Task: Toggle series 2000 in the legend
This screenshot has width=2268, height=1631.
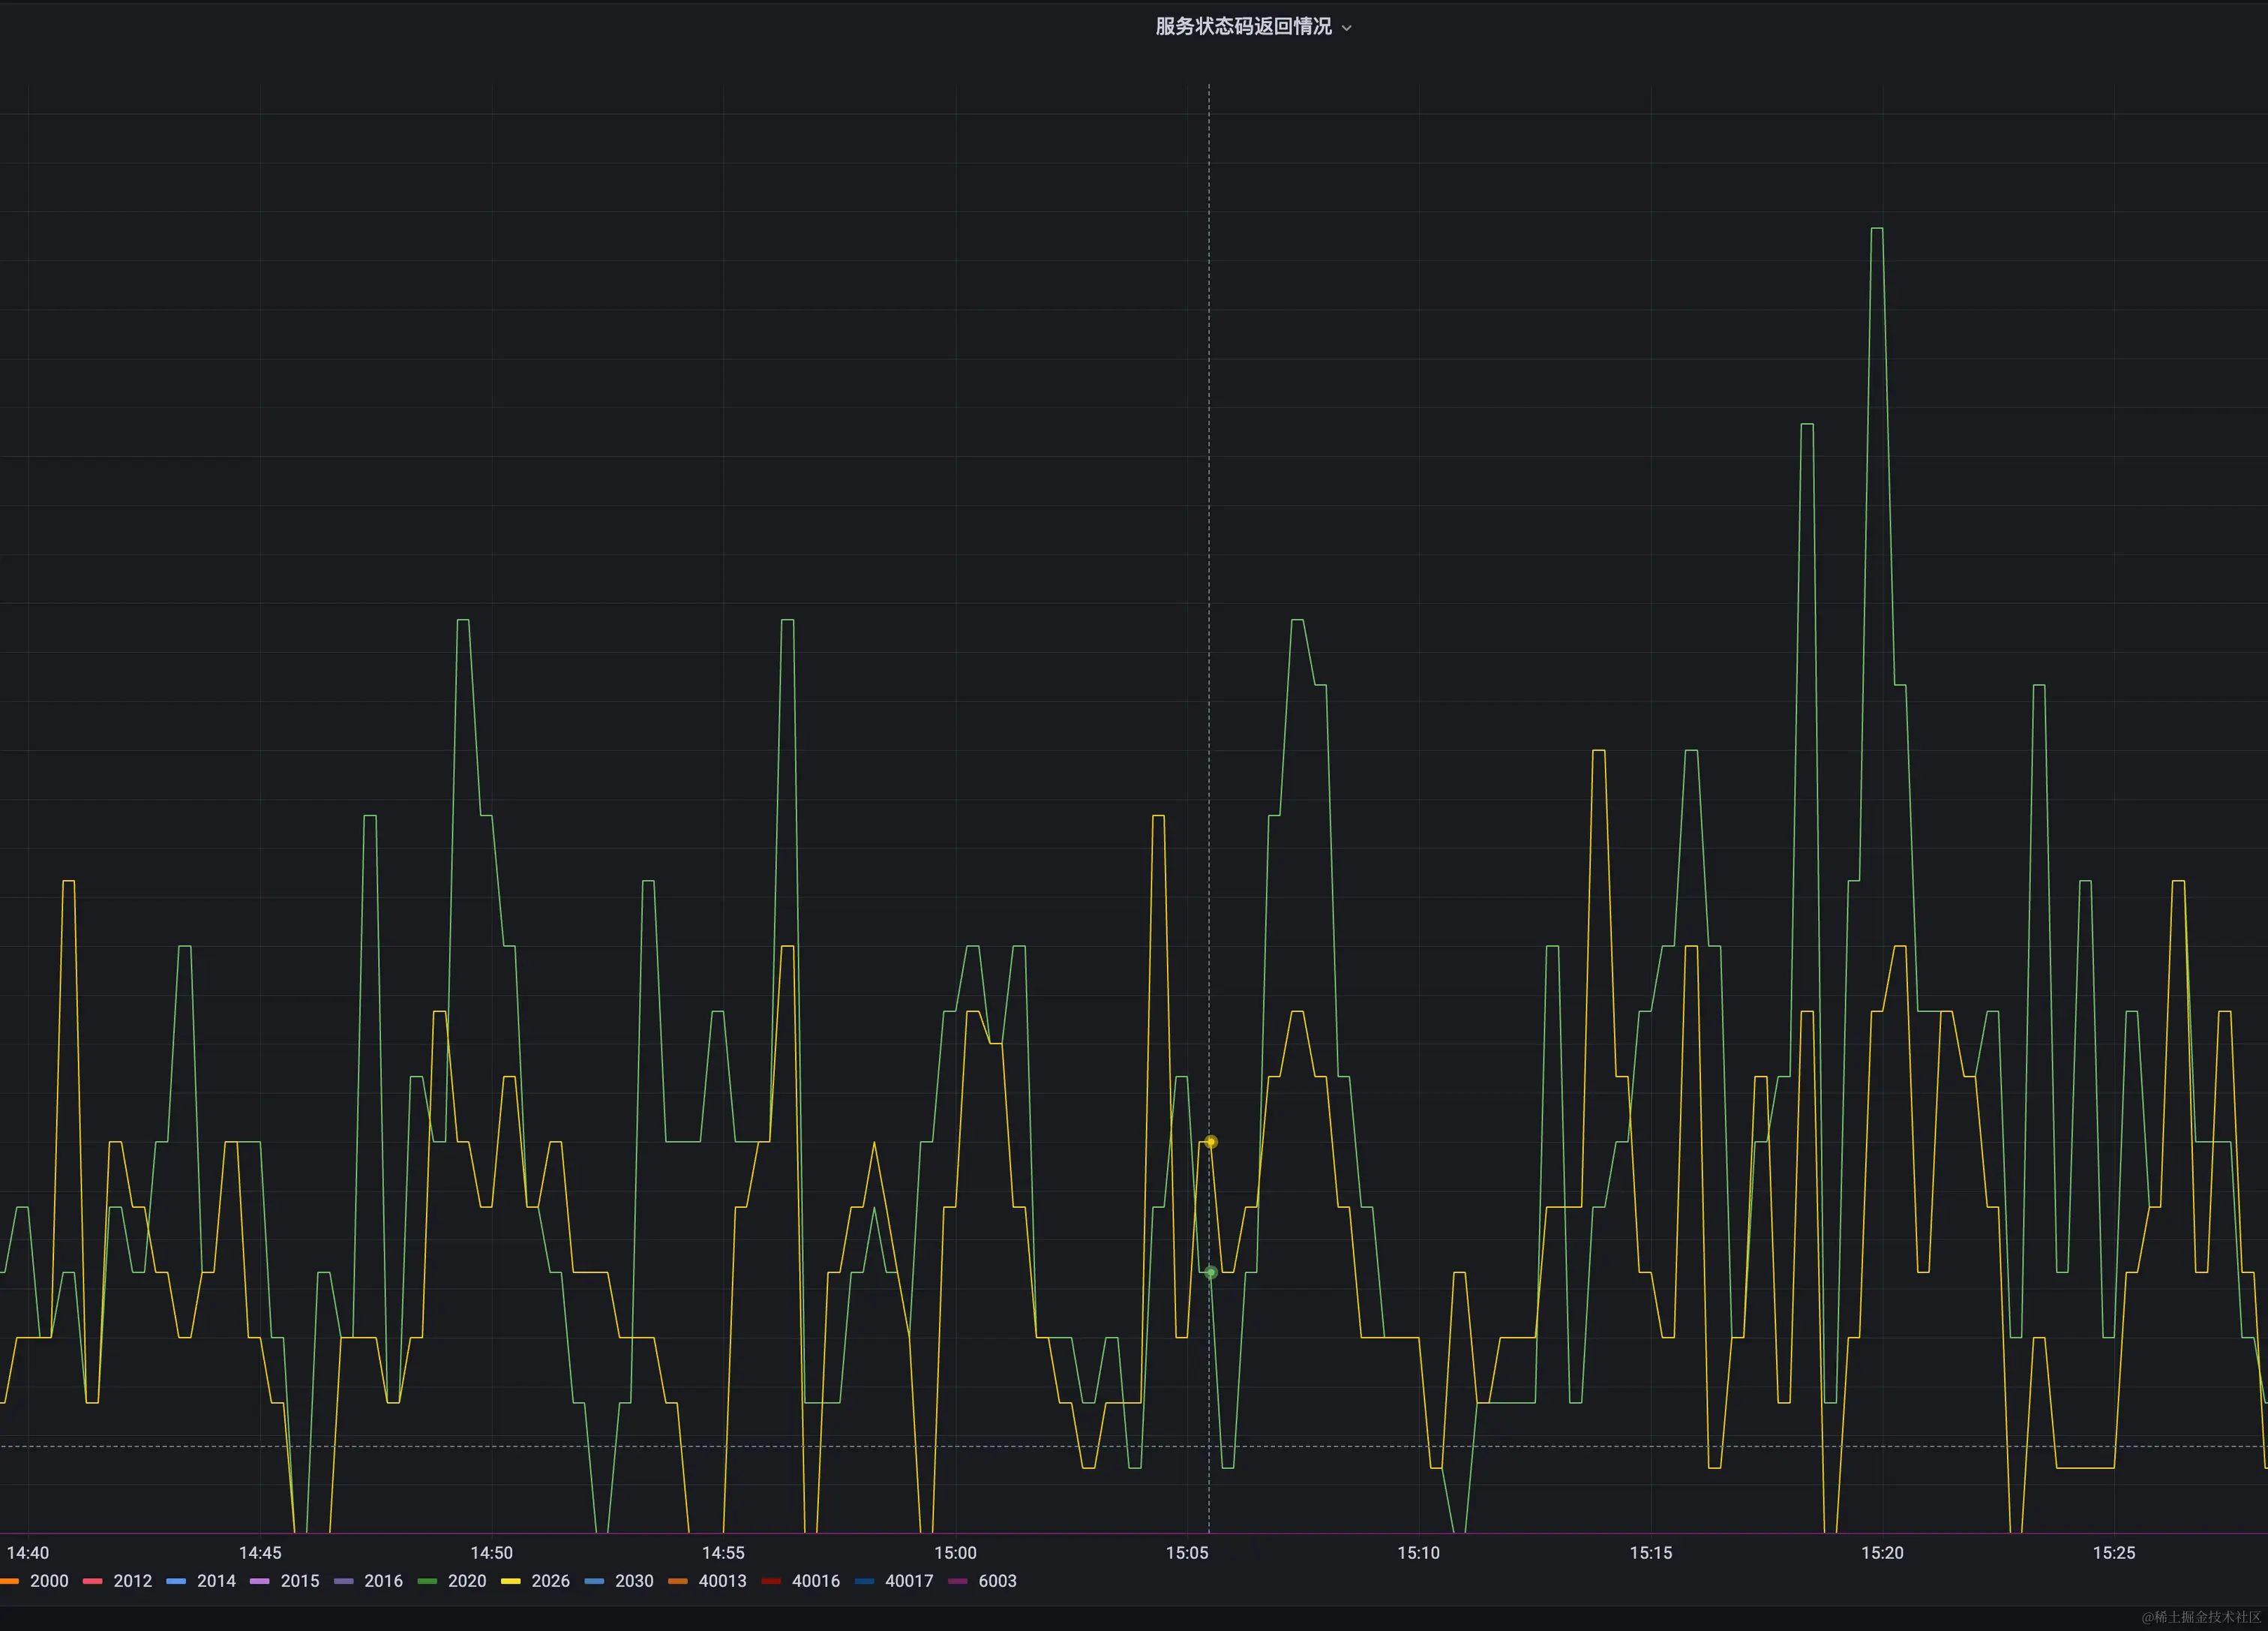Action: pyautogui.click(x=49, y=1581)
